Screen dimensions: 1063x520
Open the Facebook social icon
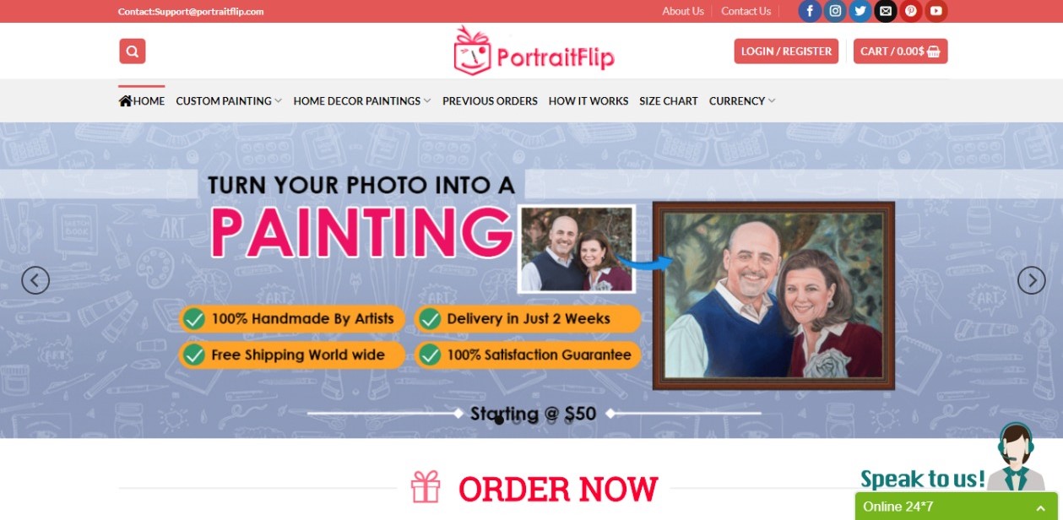point(810,11)
